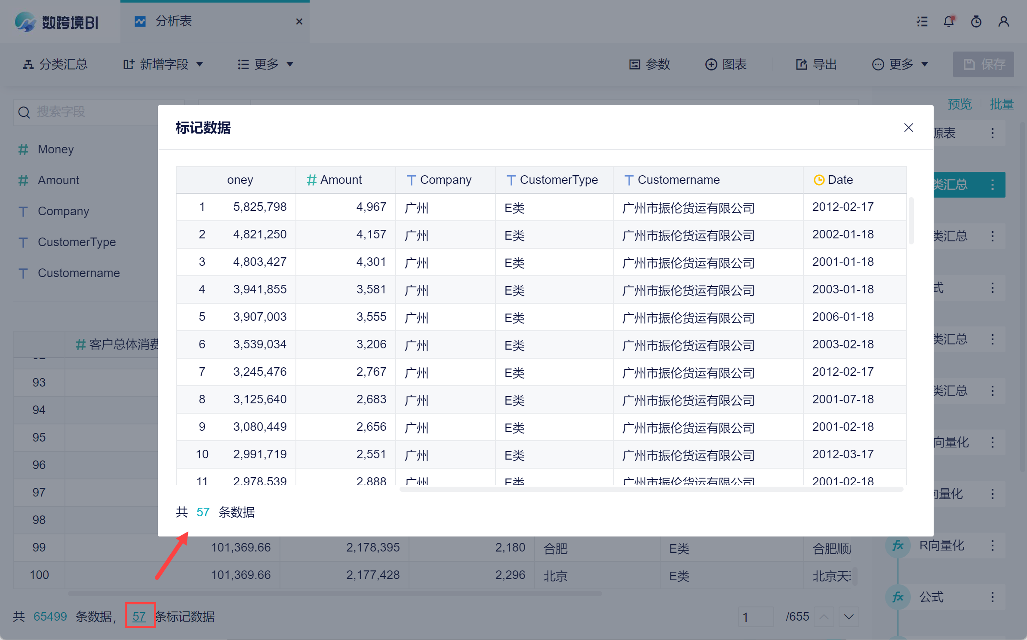
Task: Click the 57 marked data link
Action: click(139, 616)
